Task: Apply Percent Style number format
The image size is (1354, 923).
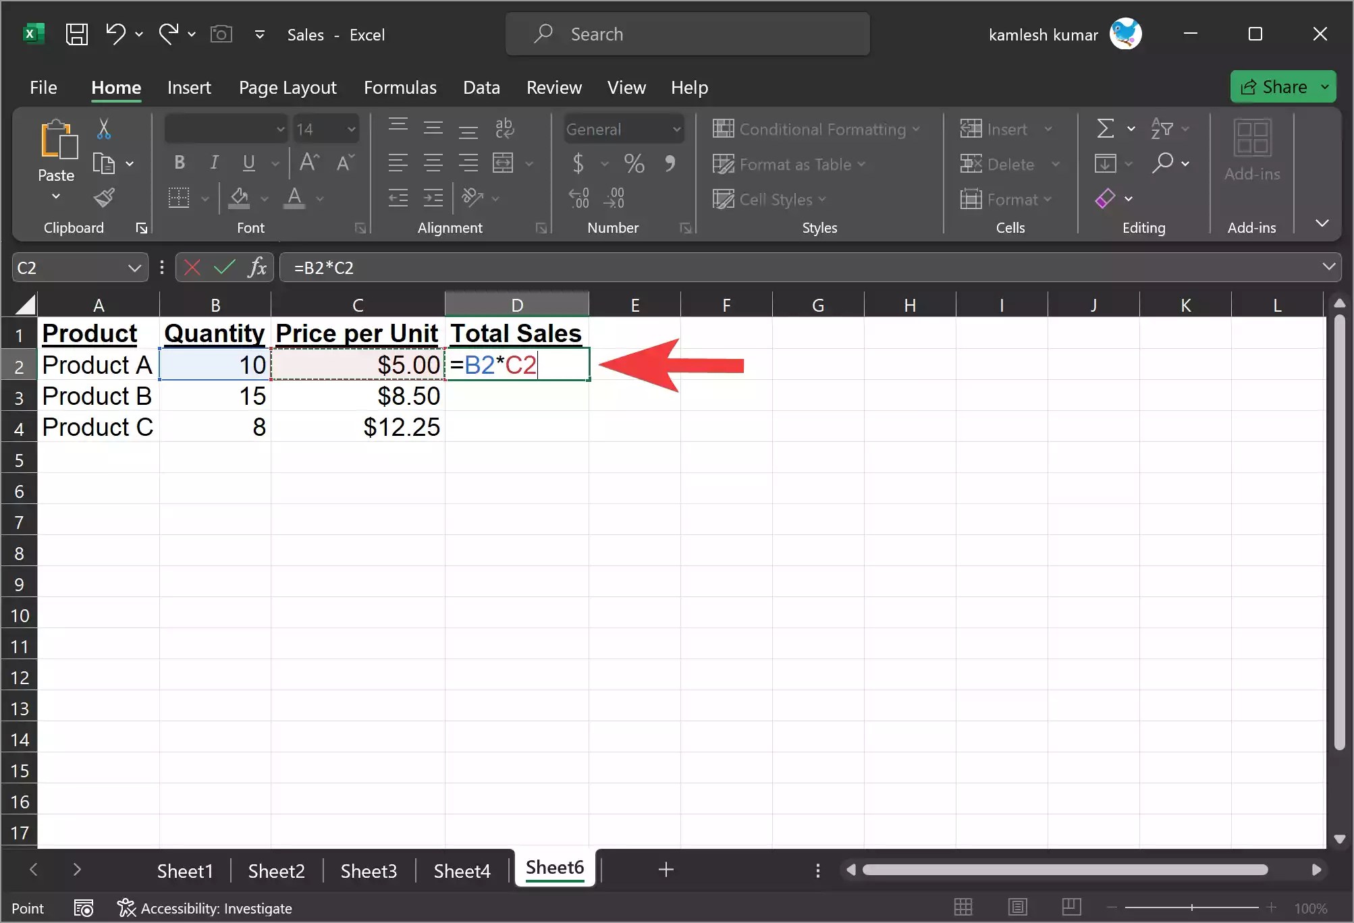Action: pos(633,163)
